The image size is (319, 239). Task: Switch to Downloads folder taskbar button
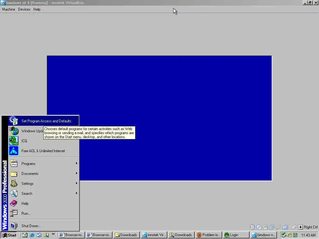(126, 235)
